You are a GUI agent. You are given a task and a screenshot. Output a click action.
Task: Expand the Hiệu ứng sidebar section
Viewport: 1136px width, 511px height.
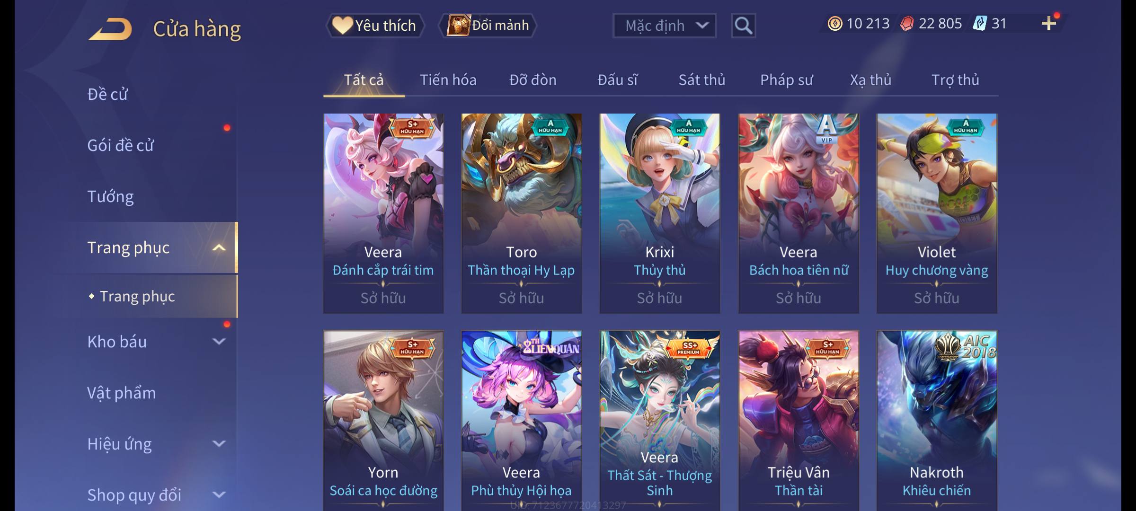click(219, 443)
